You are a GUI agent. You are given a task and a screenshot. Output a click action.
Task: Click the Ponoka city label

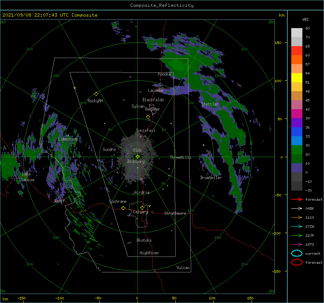point(164,74)
